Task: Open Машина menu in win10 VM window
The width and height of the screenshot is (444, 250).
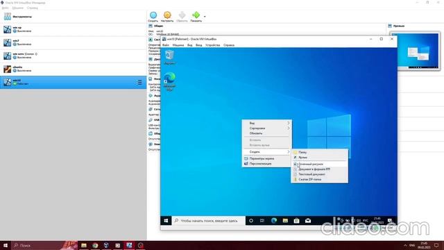Action: click(x=178, y=45)
